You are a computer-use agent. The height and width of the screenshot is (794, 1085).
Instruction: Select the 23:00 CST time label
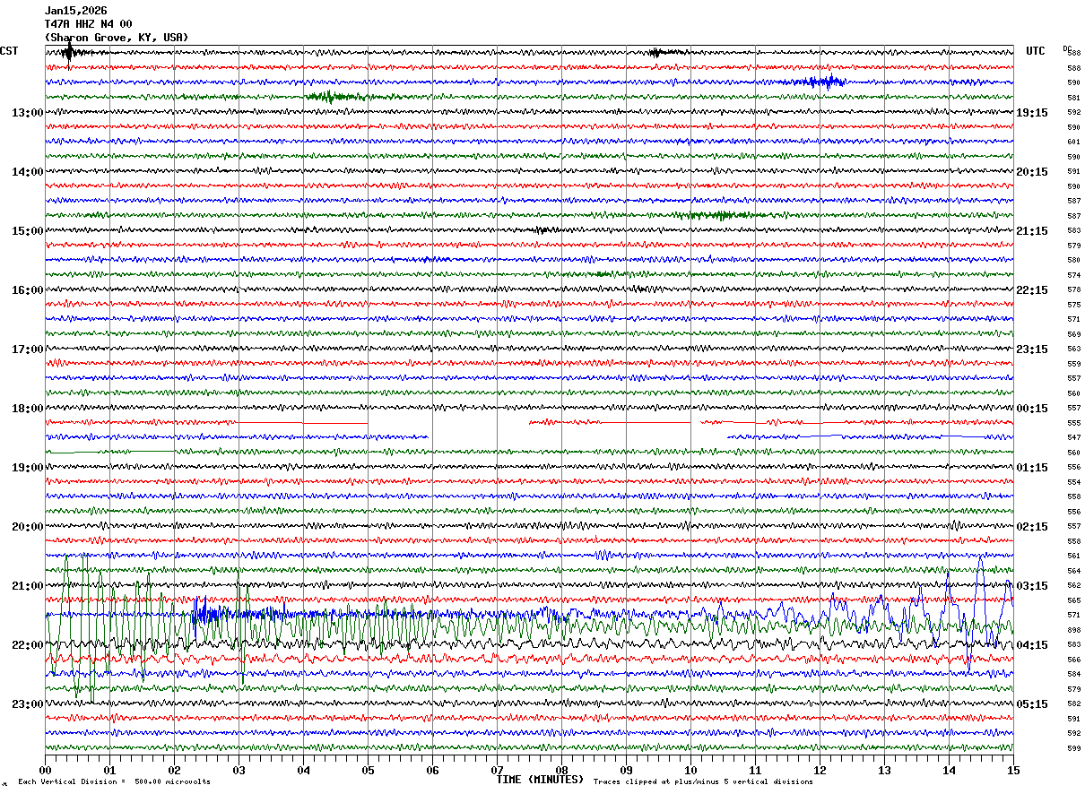[x=28, y=704]
